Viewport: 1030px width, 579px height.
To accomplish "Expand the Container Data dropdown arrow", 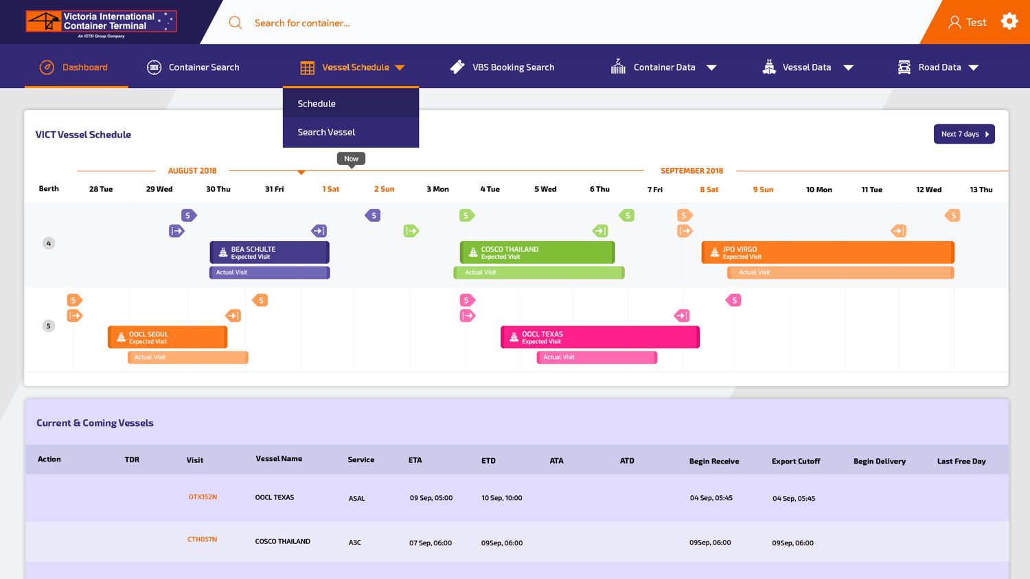I will [x=711, y=67].
